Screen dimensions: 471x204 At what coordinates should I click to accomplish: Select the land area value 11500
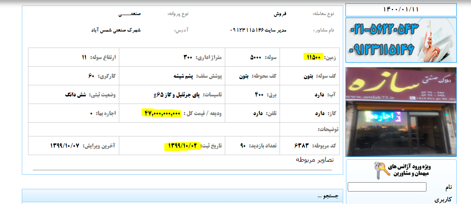(314, 57)
